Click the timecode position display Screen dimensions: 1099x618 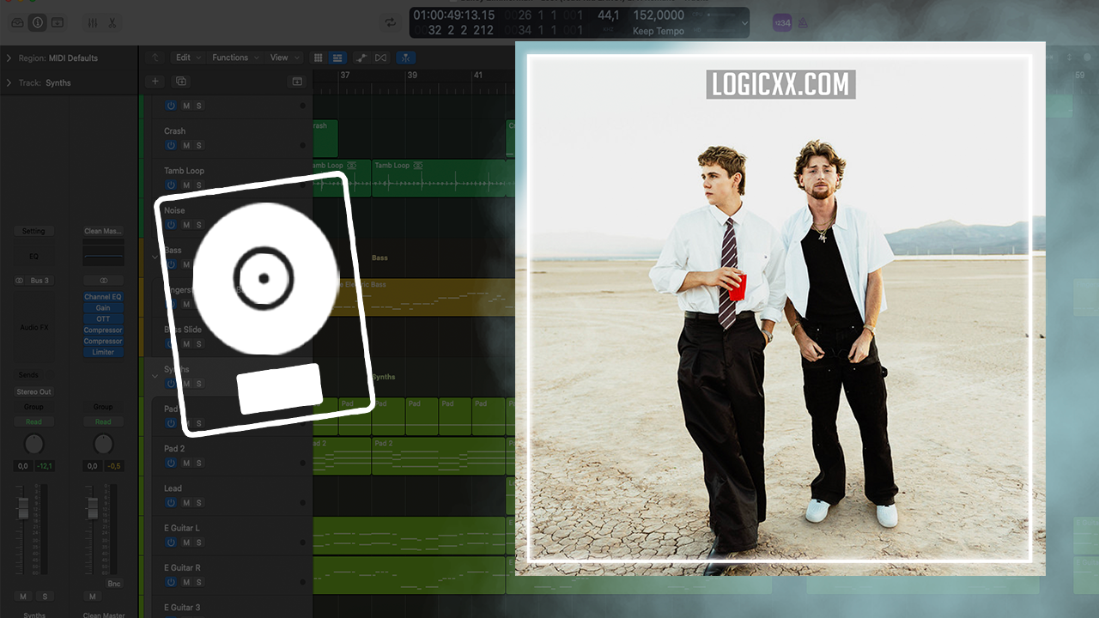pos(453,15)
